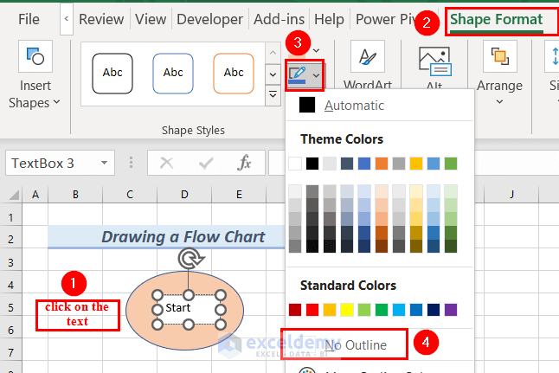
Task: Apply the blue outline Abc shape style
Action: pos(173,74)
